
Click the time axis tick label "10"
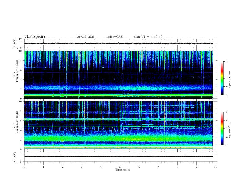216,167
